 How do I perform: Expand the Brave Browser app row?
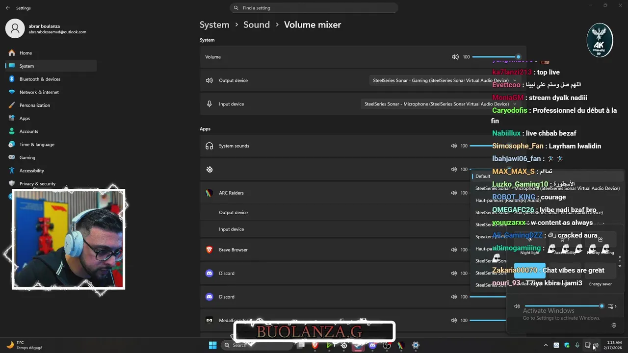[x=363, y=250]
